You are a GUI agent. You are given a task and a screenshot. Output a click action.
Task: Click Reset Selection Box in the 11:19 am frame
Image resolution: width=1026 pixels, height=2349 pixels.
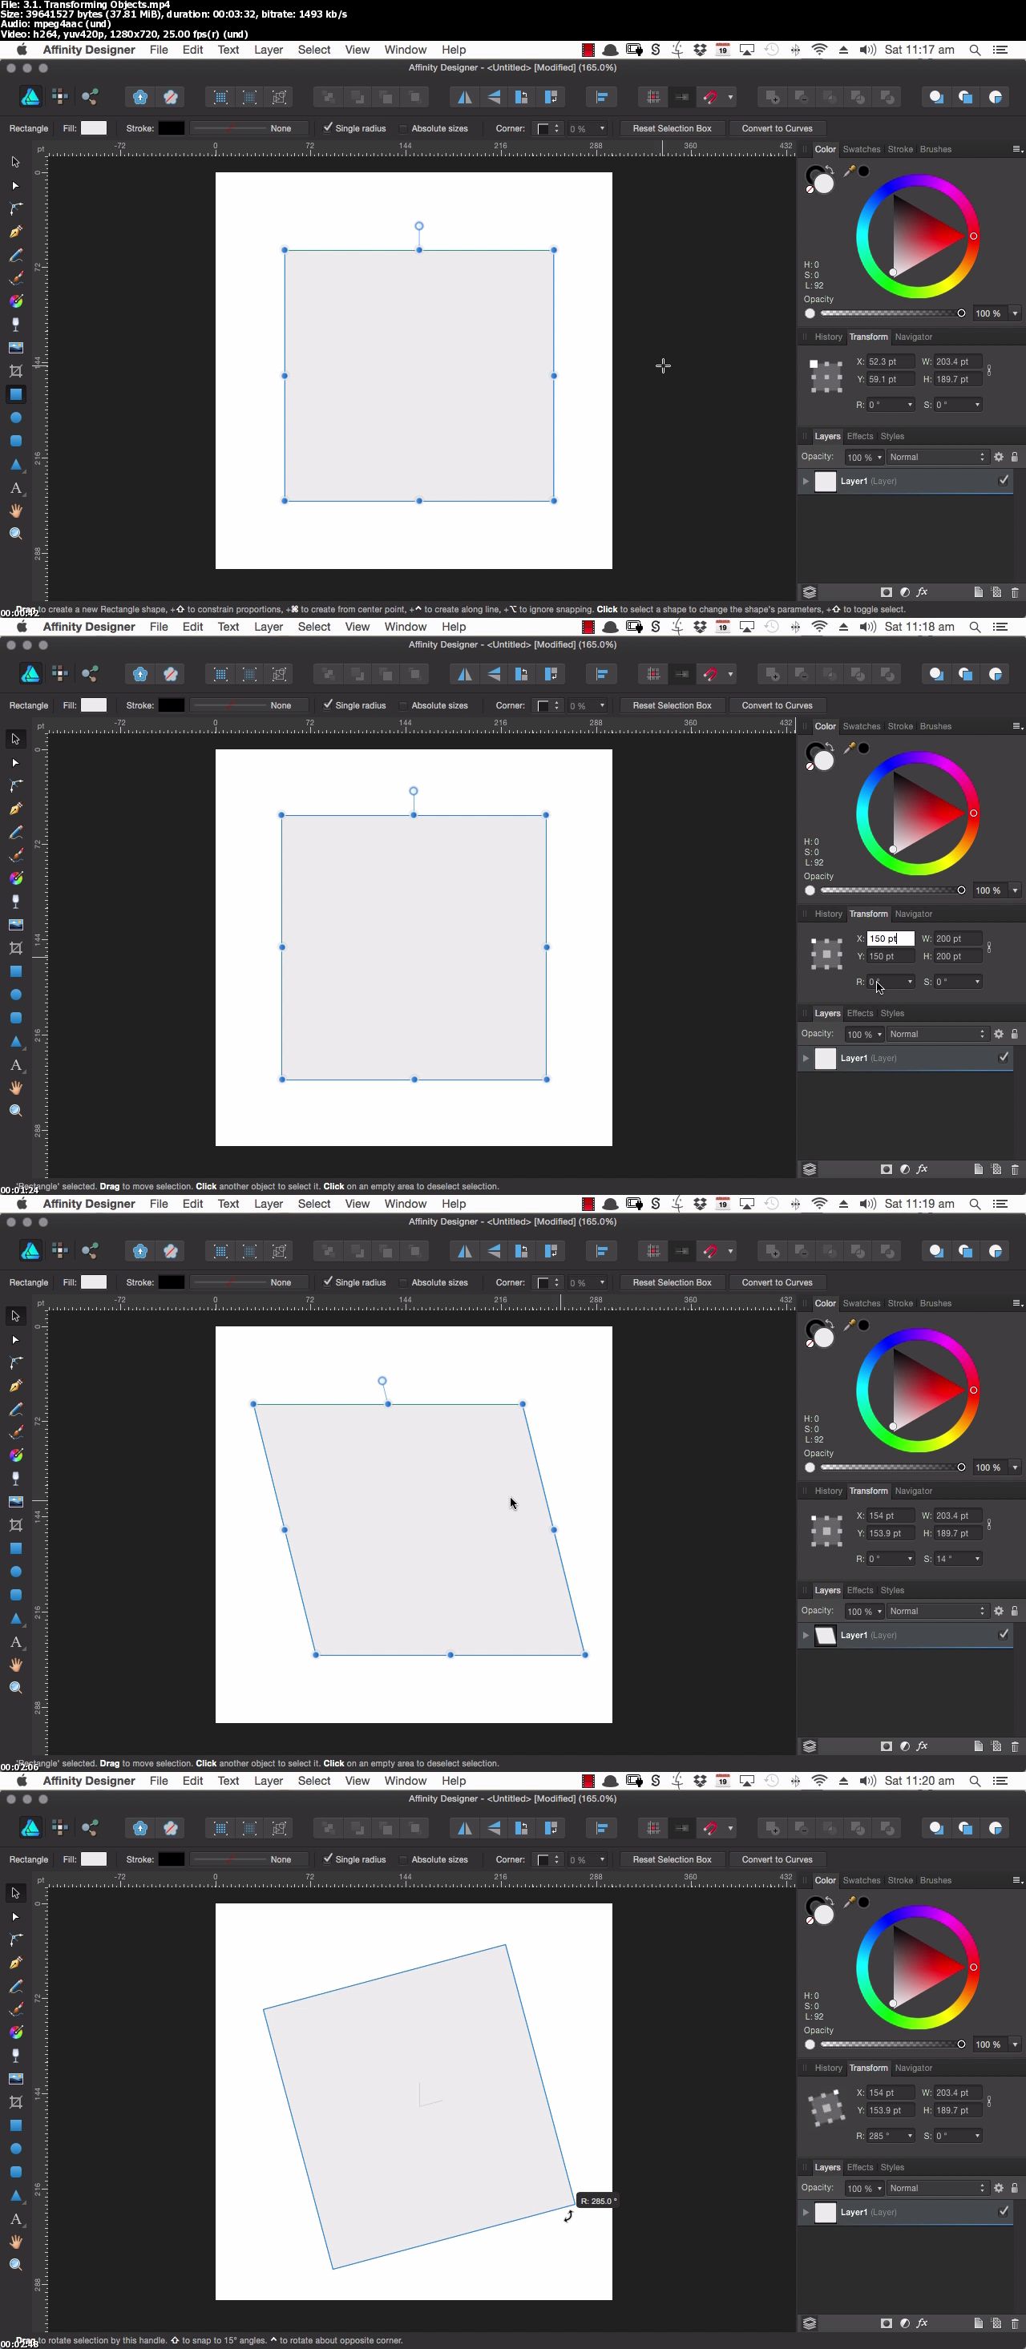coord(673,1282)
